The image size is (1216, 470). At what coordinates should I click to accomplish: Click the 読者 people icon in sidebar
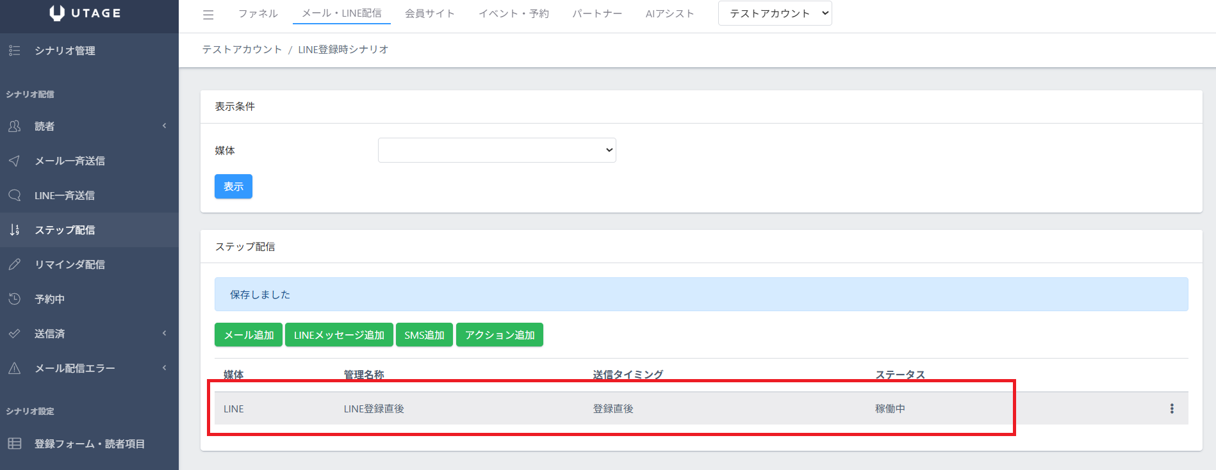tap(15, 126)
